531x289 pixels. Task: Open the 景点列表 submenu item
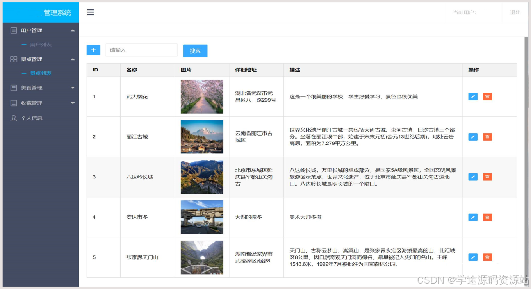pos(41,73)
